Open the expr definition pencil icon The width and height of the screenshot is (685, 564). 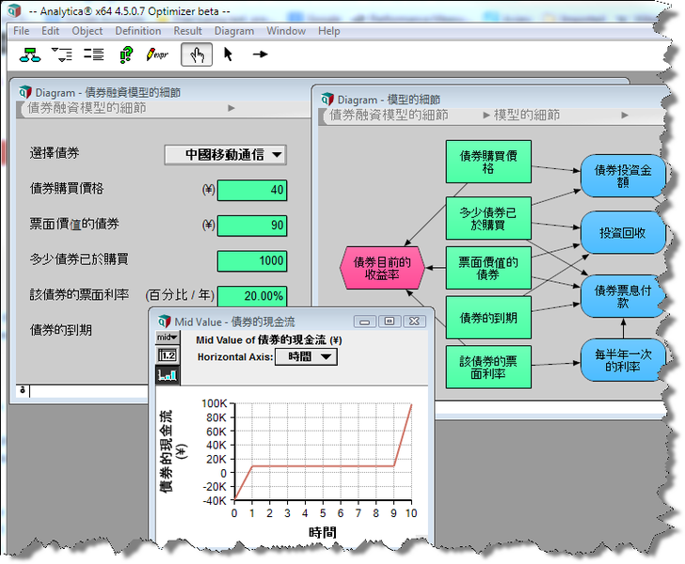157,55
